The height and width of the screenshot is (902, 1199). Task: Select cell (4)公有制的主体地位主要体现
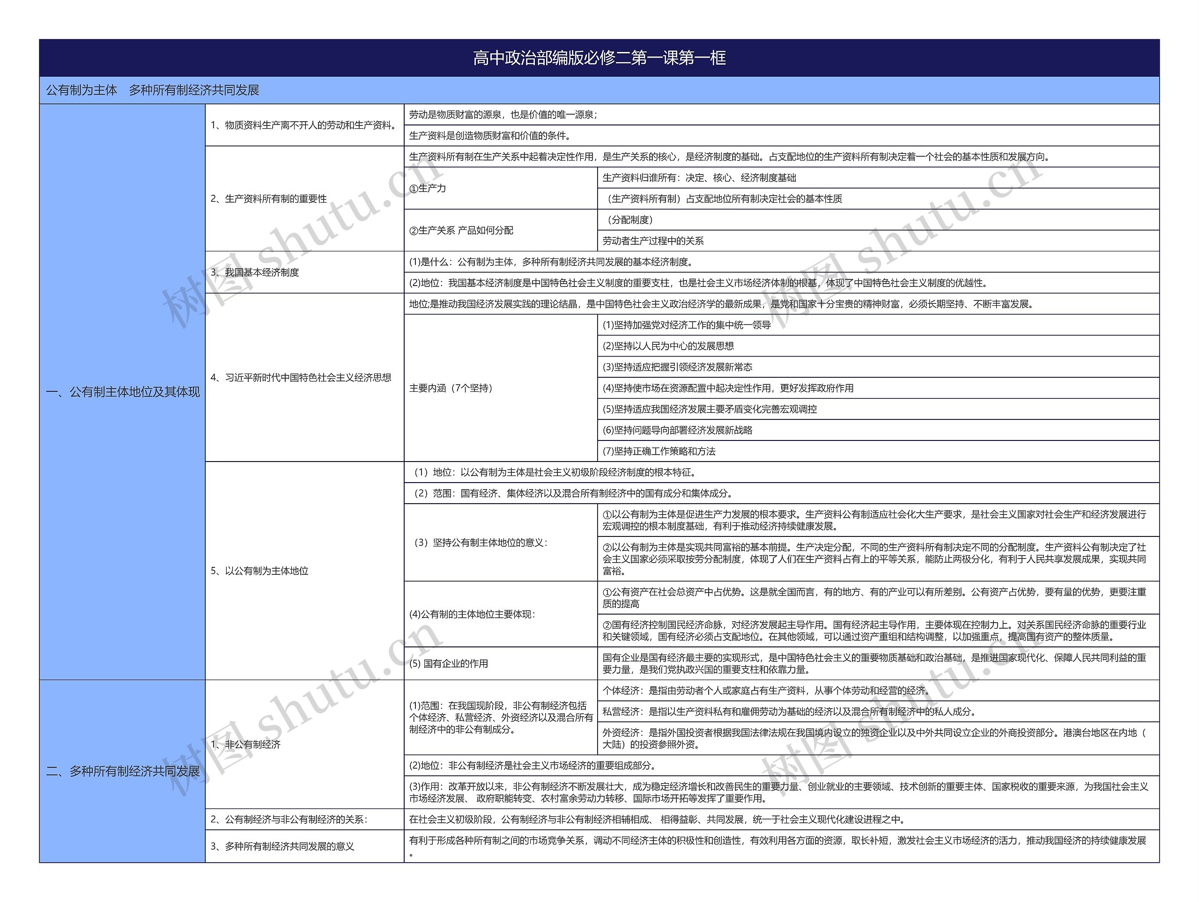coord(501,614)
